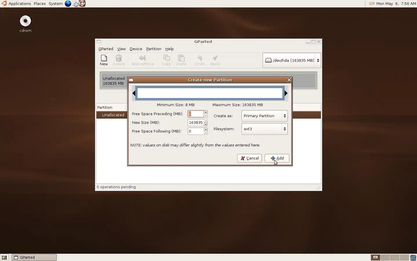Screen dimensions: 417x261
Task: Increase Free Space Preceding value
Action: pos(206,112)
